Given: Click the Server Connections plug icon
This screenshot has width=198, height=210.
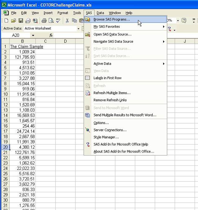Looking at the screenshot, I should point(88,130).
